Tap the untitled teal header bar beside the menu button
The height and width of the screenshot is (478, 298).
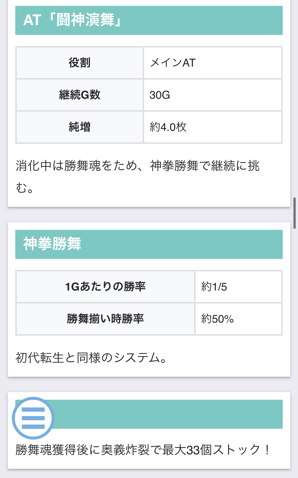pos(168,414)
